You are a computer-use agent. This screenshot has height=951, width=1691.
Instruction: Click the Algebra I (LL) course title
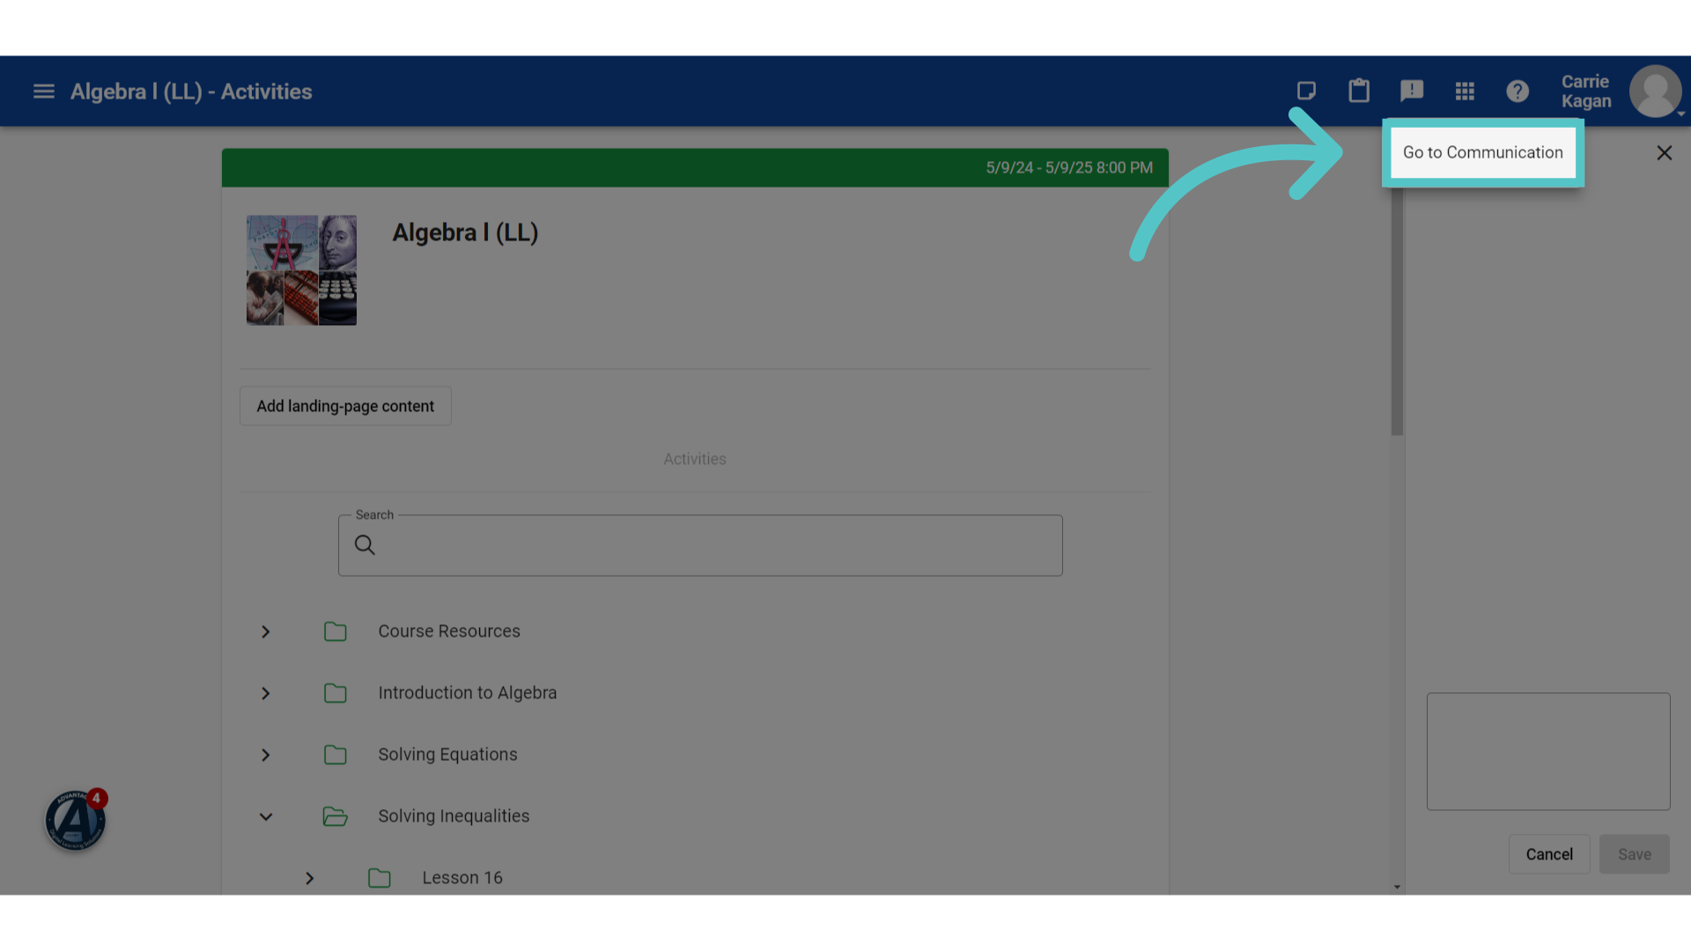pyautogui.click(x=465, y=232)
